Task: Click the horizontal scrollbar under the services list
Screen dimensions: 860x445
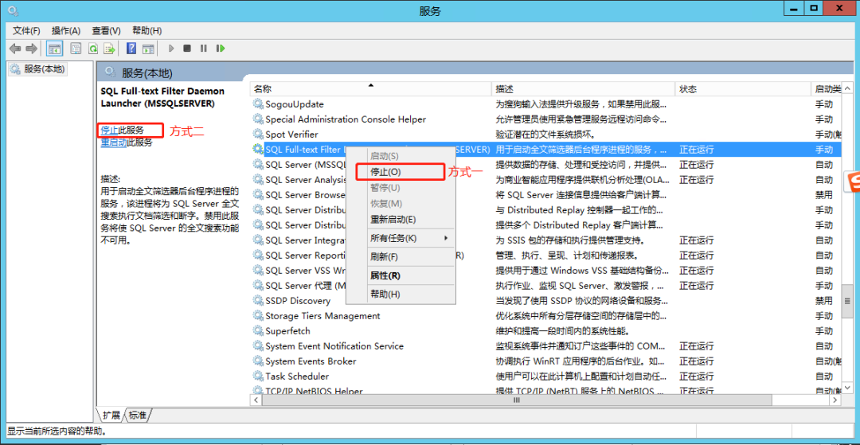Action: (518, 400)
